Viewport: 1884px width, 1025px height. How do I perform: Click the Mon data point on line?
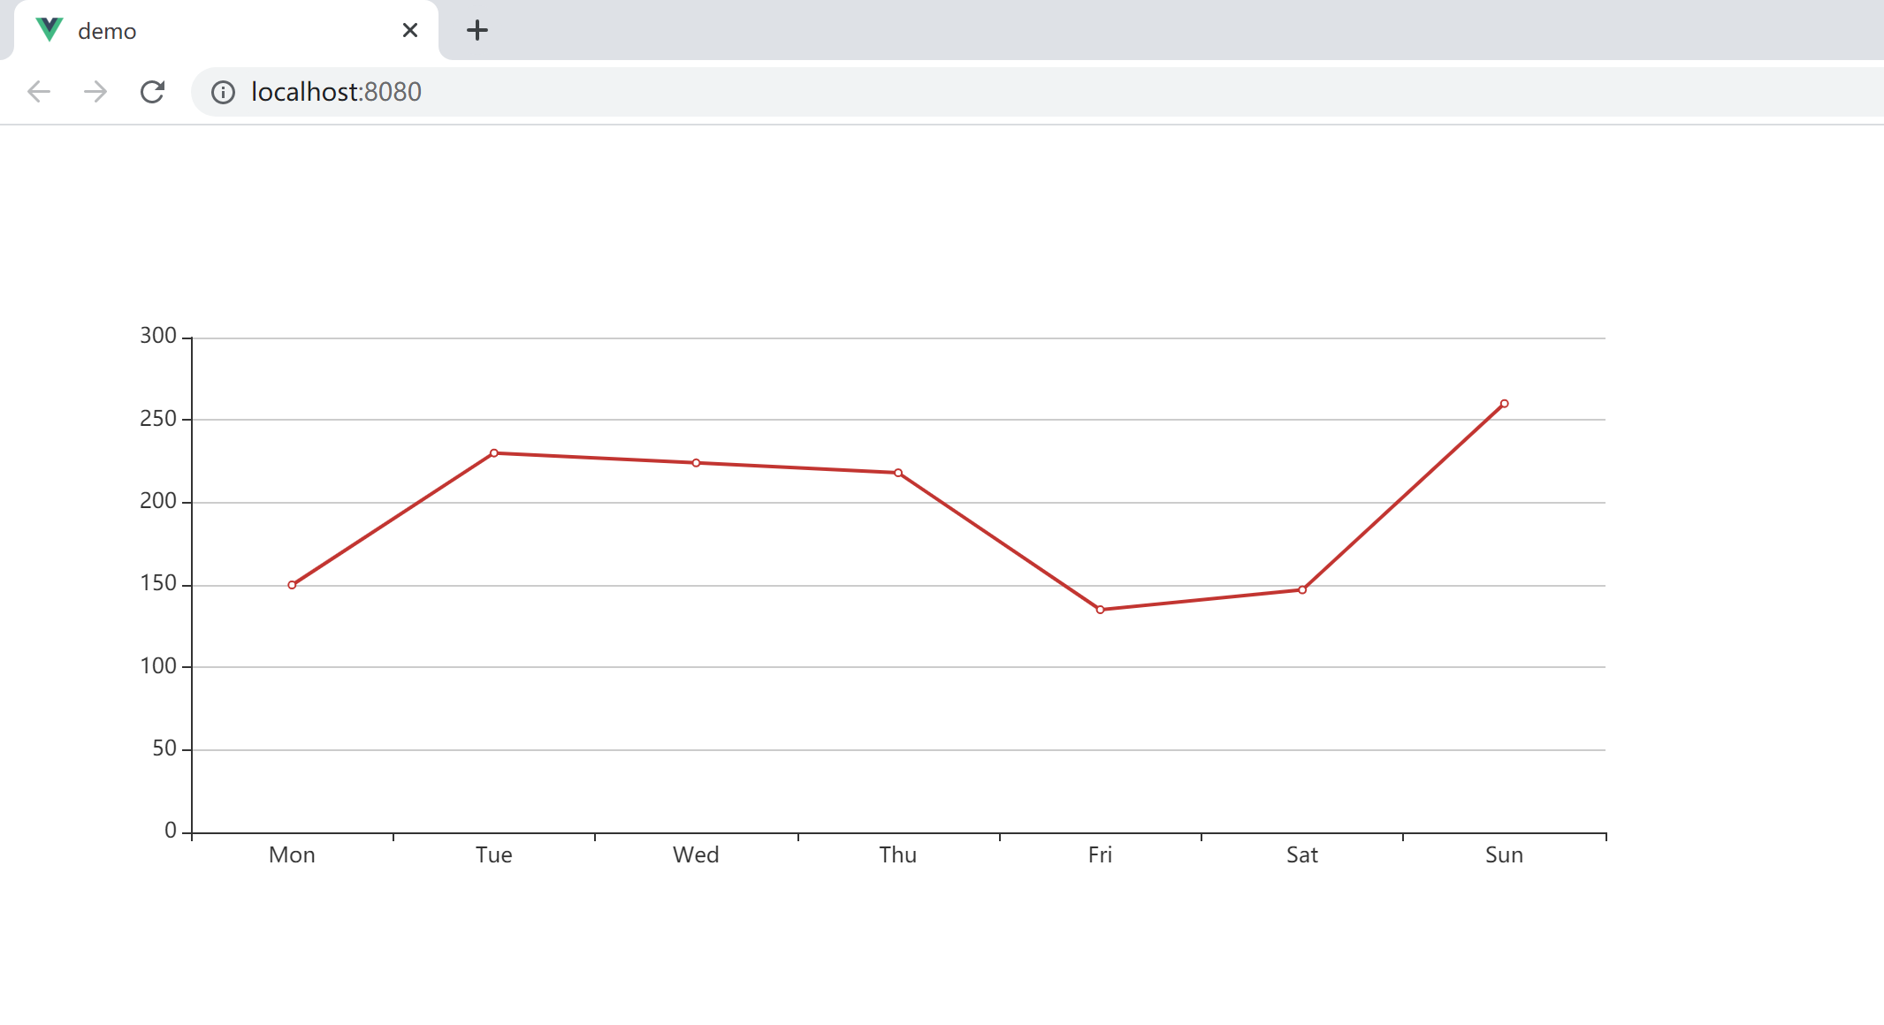pos(292,585)
